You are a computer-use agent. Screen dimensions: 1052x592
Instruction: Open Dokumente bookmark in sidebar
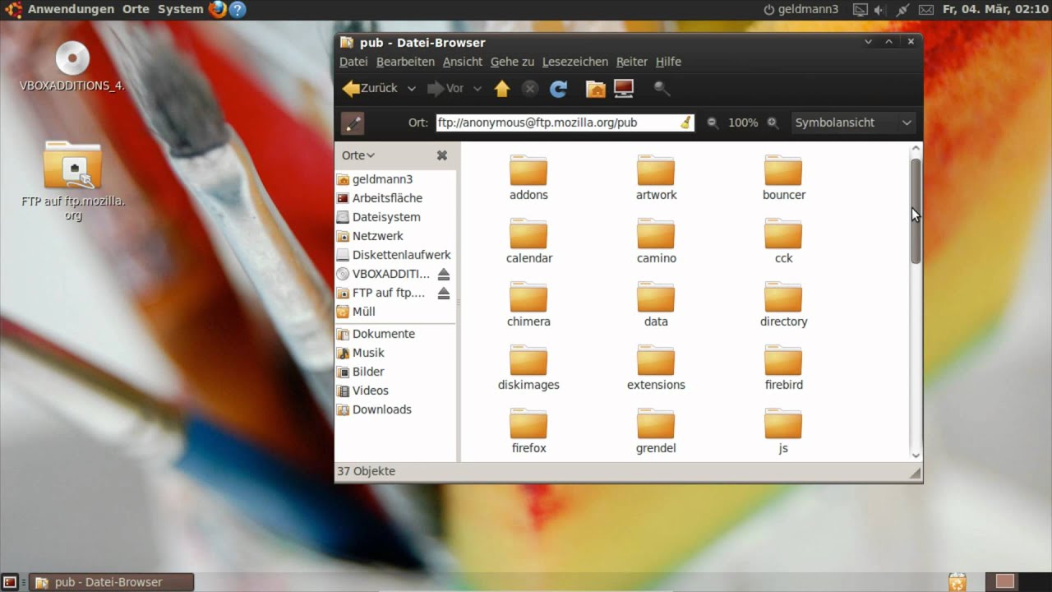click(394, 334)
